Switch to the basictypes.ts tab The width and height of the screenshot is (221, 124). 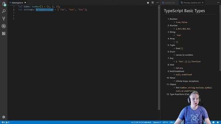(18, 3)
